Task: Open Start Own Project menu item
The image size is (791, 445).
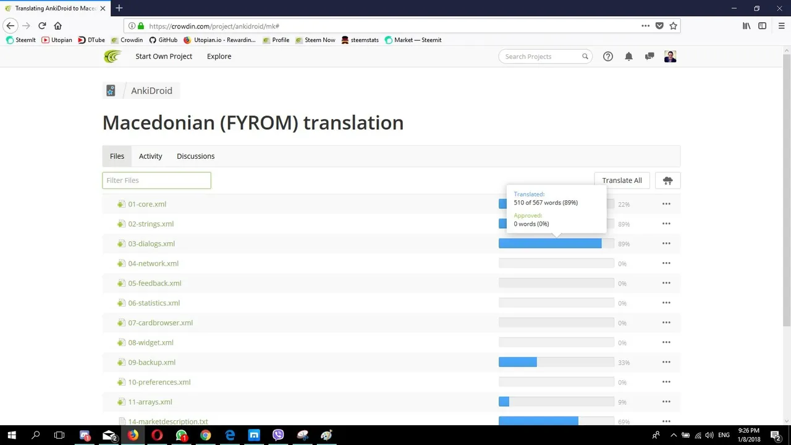Action: (164, 56)
